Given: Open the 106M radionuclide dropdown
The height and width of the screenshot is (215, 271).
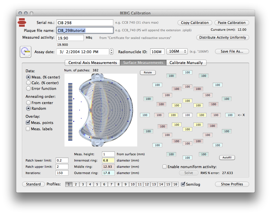Looking at the screenshot, I should tap(177, 51).
